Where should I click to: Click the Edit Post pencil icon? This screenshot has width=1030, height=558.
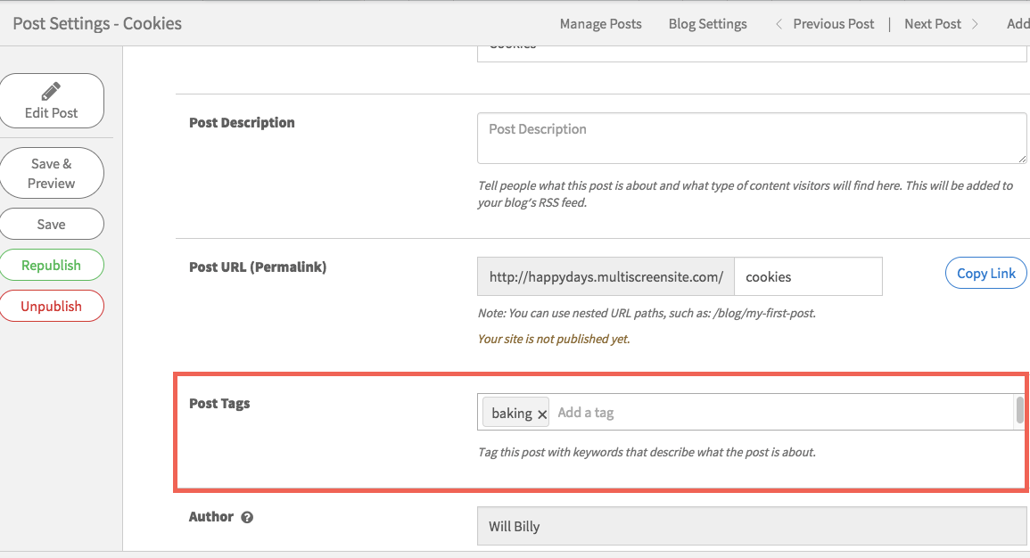tap(52, 89)
